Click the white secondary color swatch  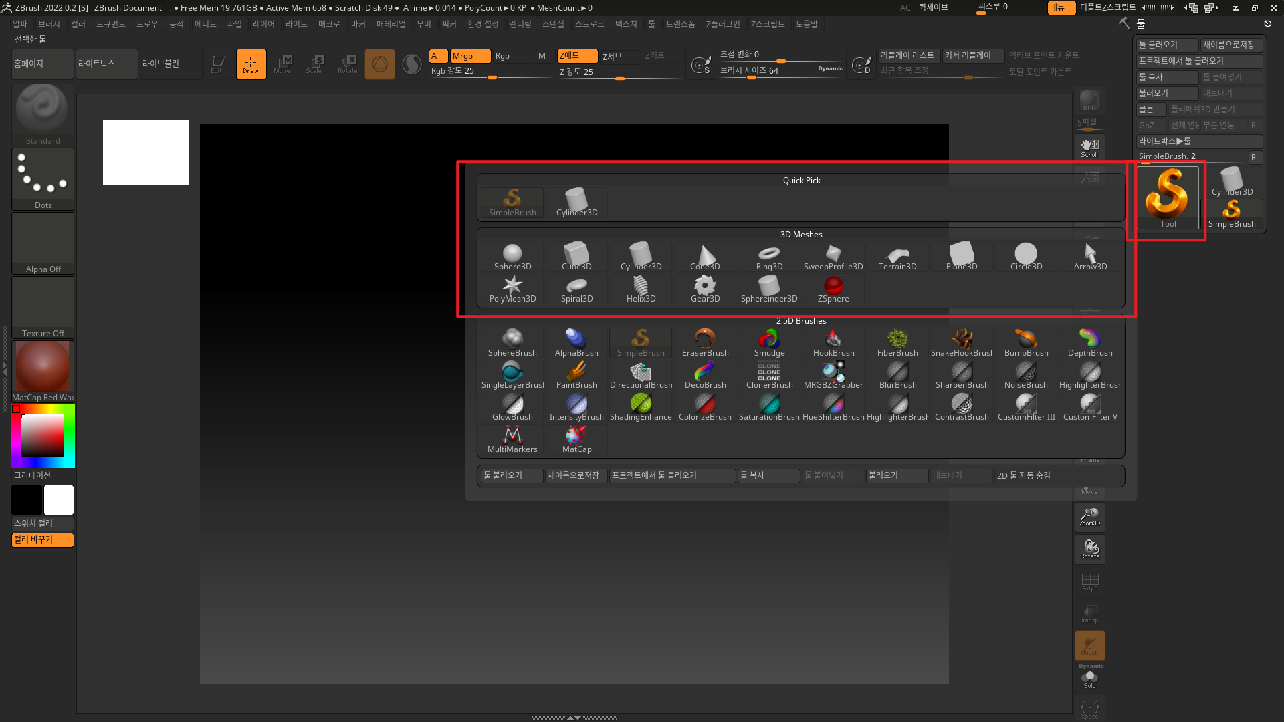pyautogui.click(x=59, y=500)
